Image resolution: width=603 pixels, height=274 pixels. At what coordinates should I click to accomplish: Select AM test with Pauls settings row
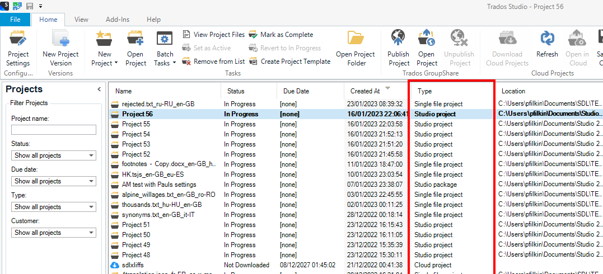tap(356, 185)
